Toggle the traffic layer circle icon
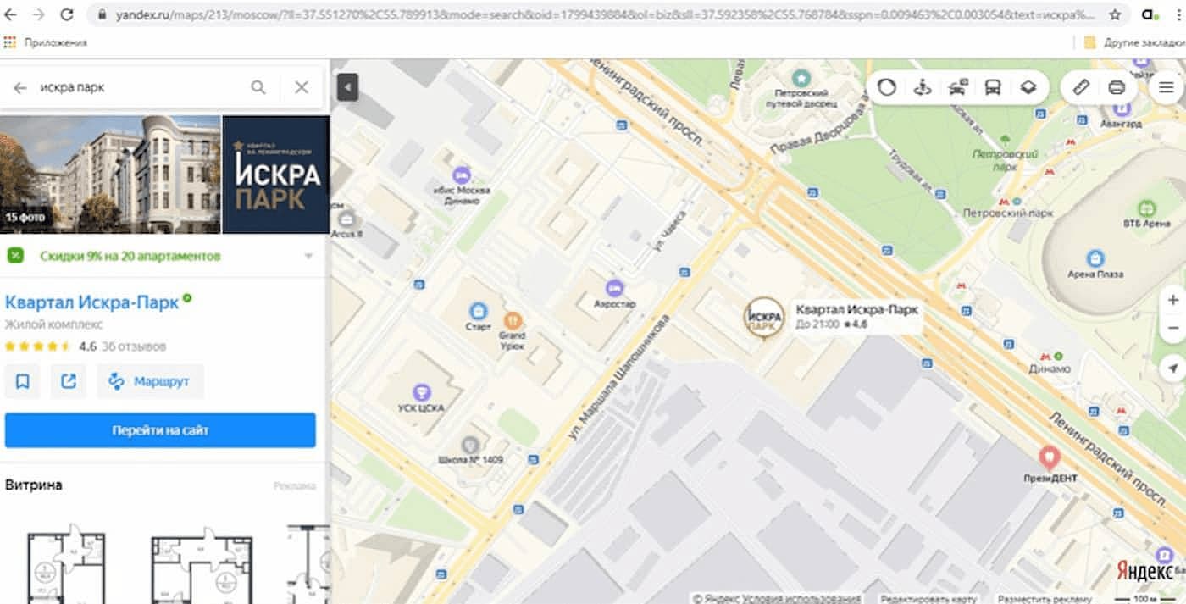1186x604 pixels. tap(887, 87)
